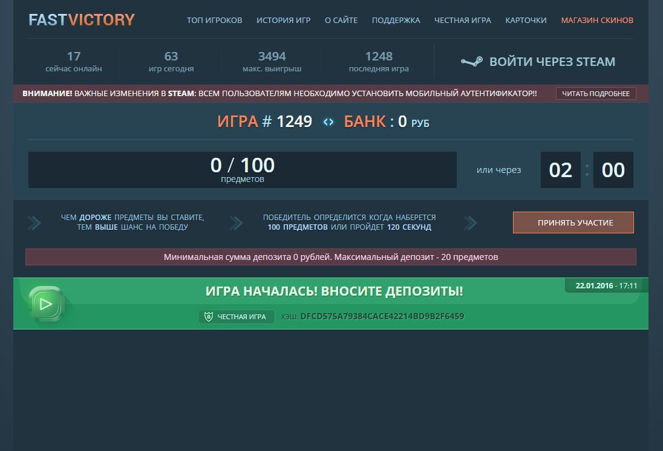Click the blue arrows icon beside game number
663x451 pixels.
coord(328,122)
